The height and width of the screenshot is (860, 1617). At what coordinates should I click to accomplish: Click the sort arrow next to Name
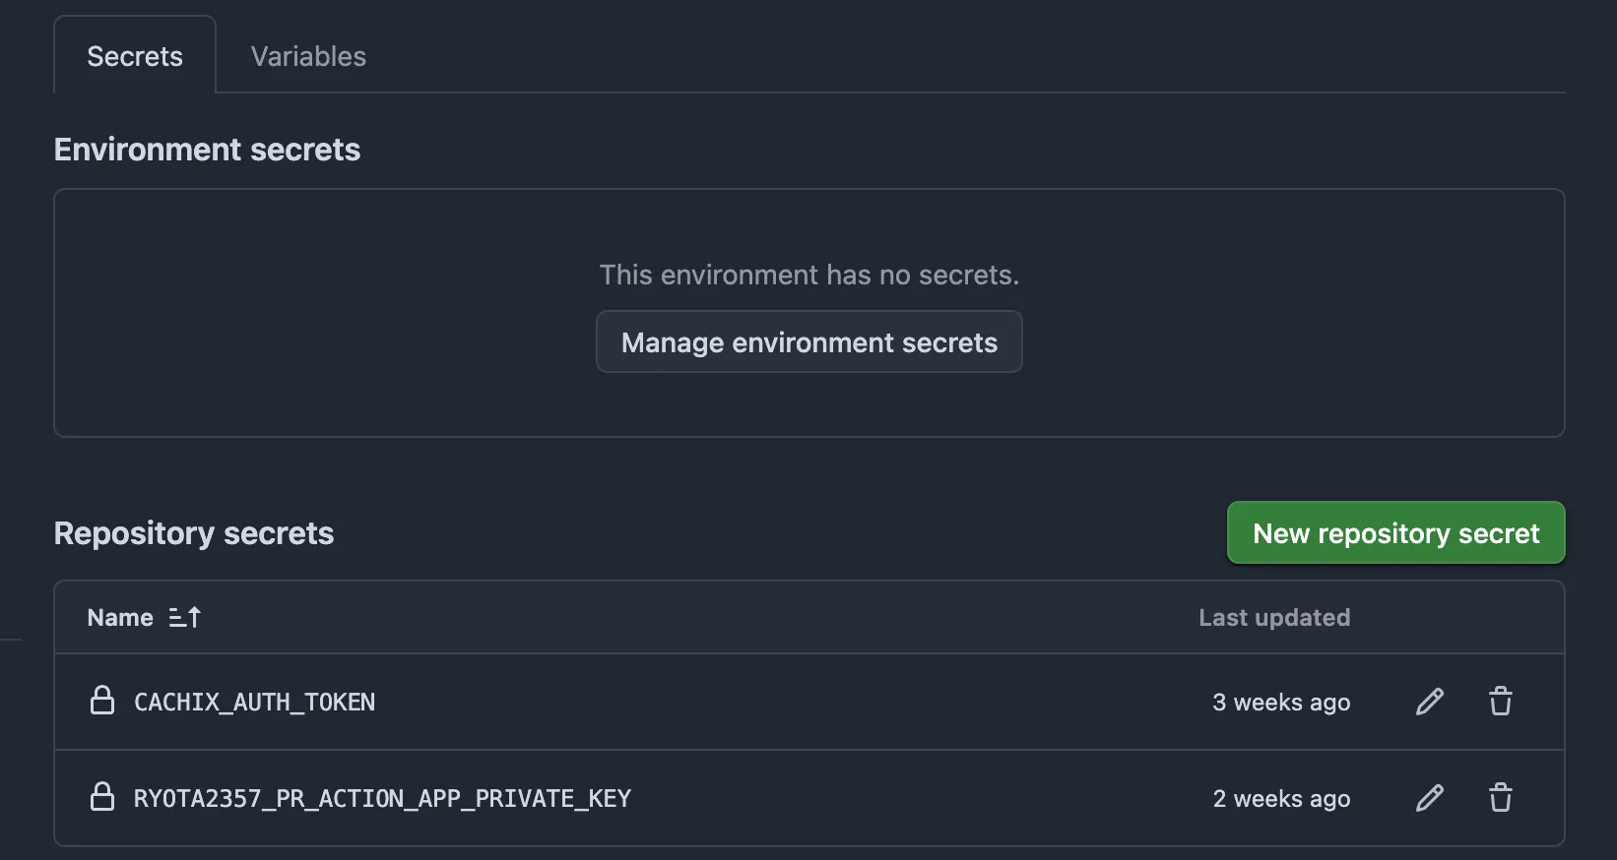[x=186, y=617]
